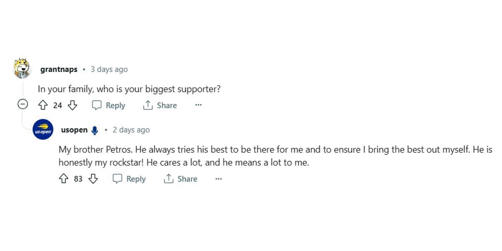Collapse the grantnaps comment thread
The width and height of the screenshot is (502, 251).
click(23, 104)
